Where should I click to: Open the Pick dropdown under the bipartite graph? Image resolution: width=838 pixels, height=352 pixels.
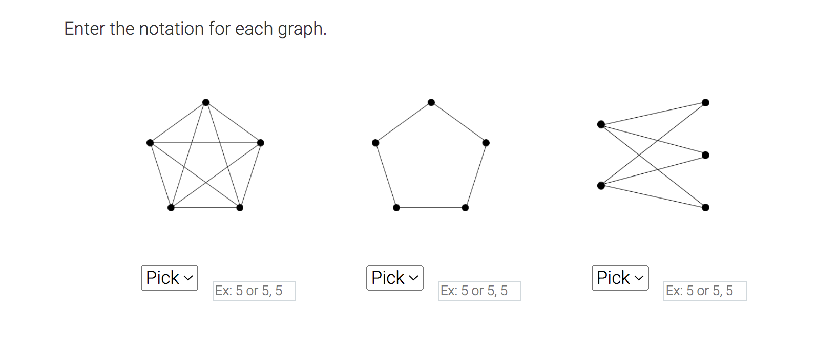pyautogui.click(x=620, y=277)
